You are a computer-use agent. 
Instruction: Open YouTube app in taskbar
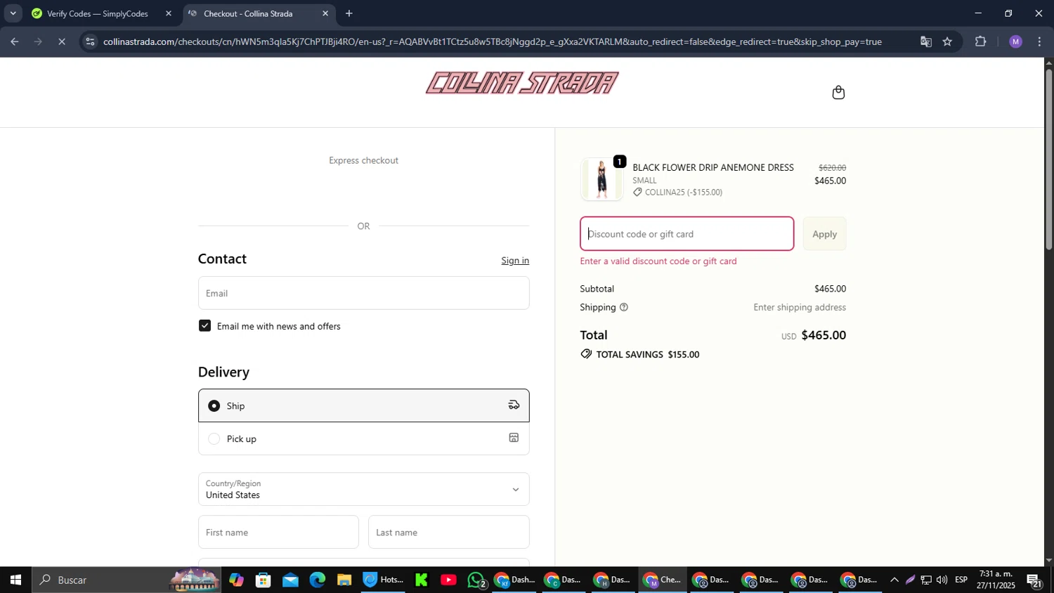(448, 580)
